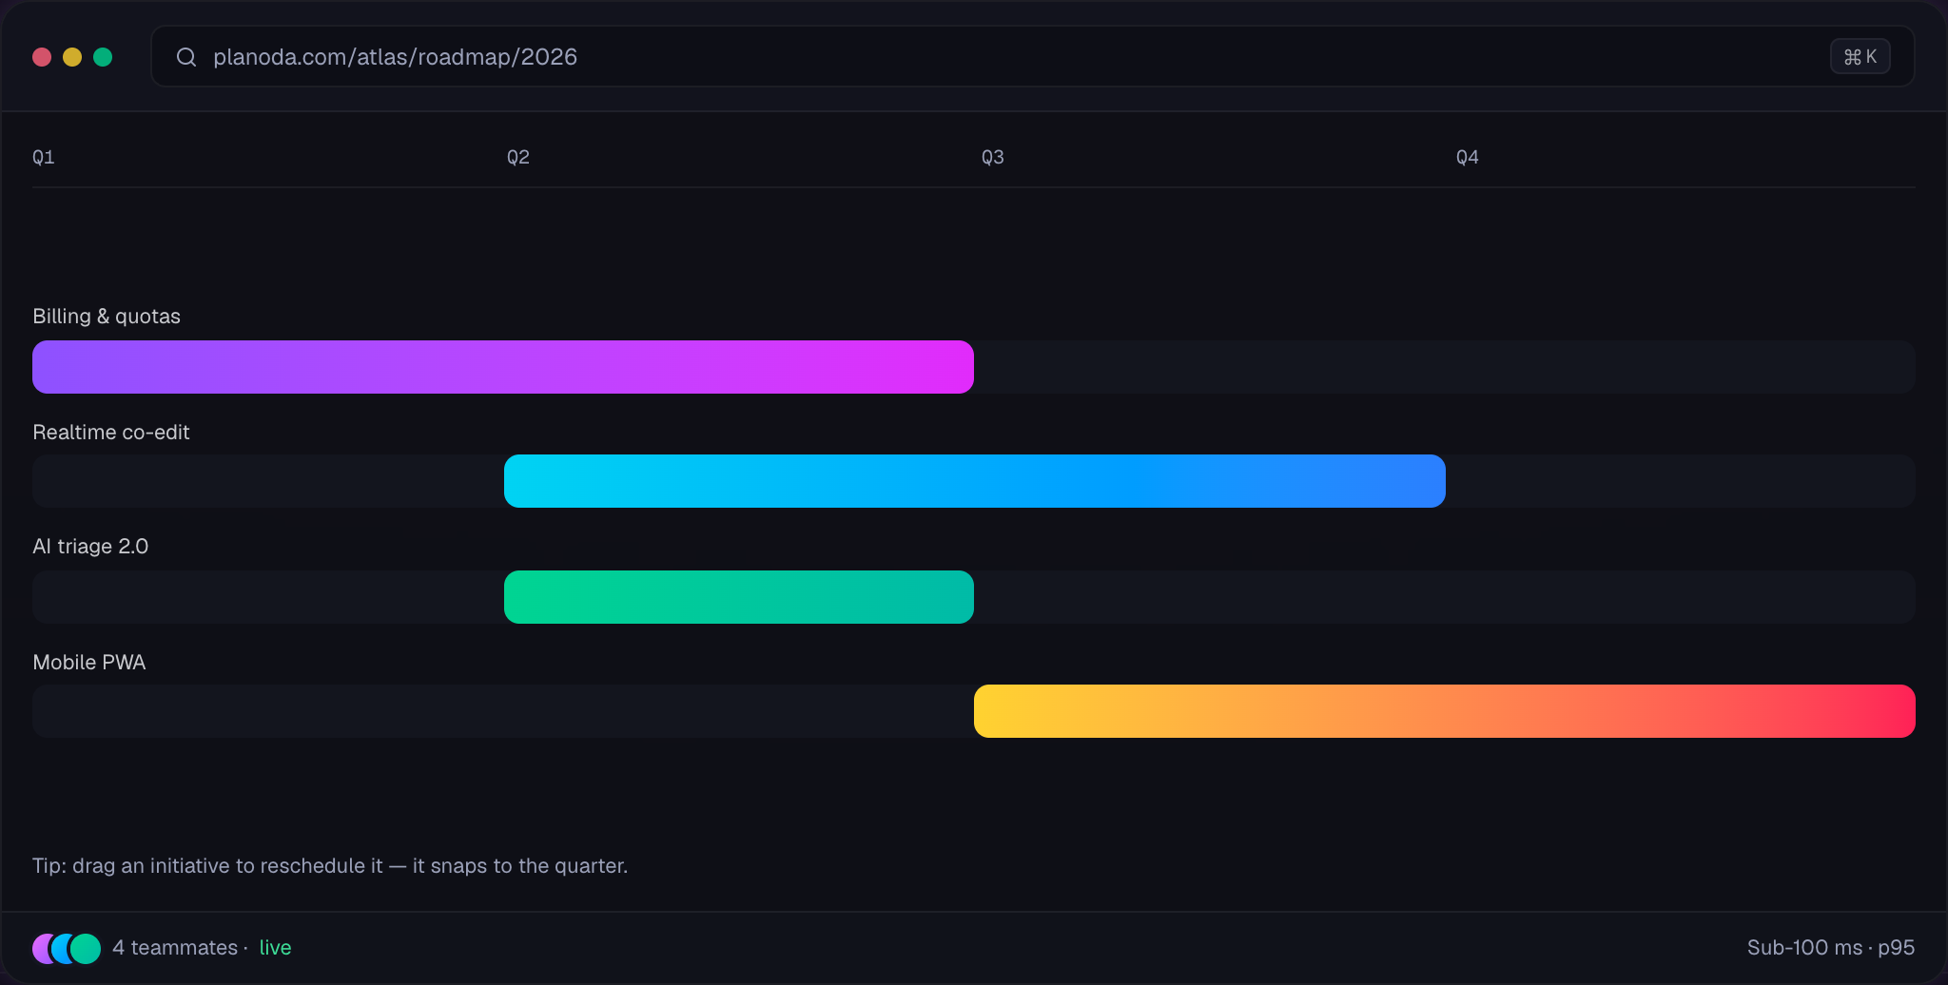The height and width of the screenshot is (985, 1948).
Task: Click the green AI triage 2.0 bar
Action: click(739, 597)
